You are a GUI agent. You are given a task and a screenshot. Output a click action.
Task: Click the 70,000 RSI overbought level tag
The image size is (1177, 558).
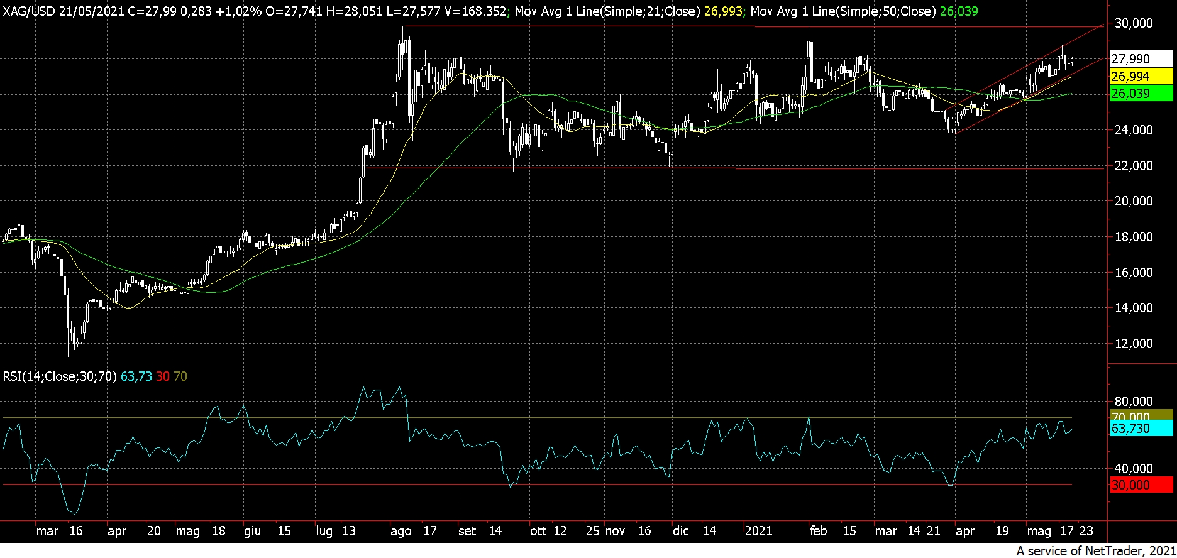pyautogui.click(x=1141, y=415)
